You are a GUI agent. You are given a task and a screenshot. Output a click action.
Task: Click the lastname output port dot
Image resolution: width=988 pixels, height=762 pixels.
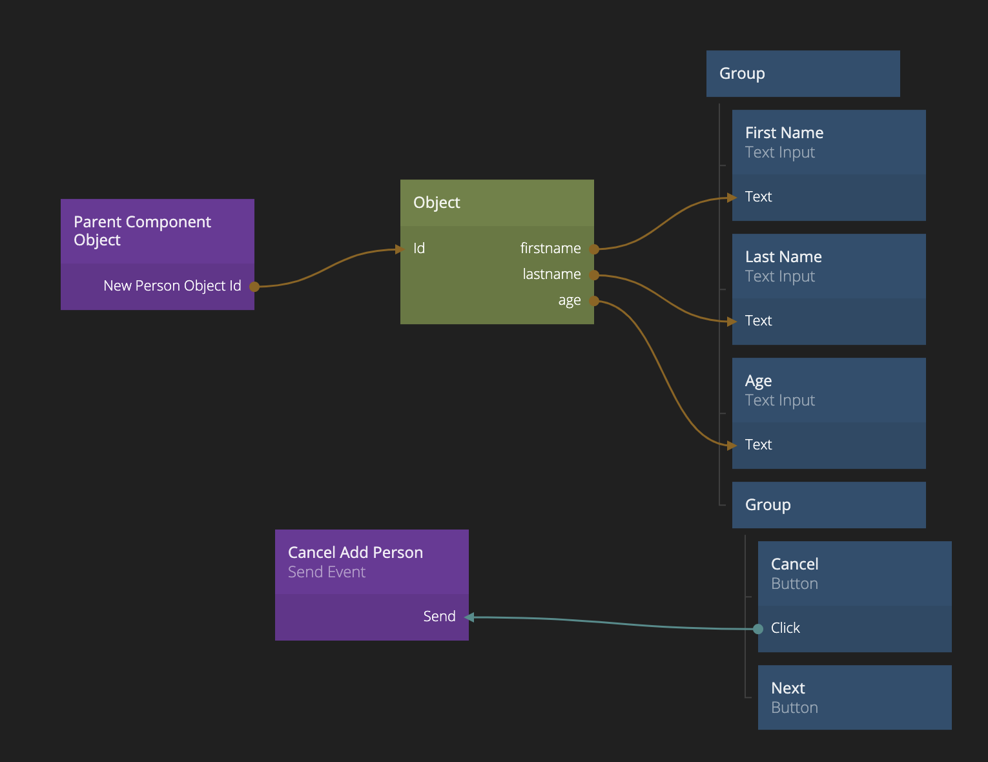click(594, 275)
